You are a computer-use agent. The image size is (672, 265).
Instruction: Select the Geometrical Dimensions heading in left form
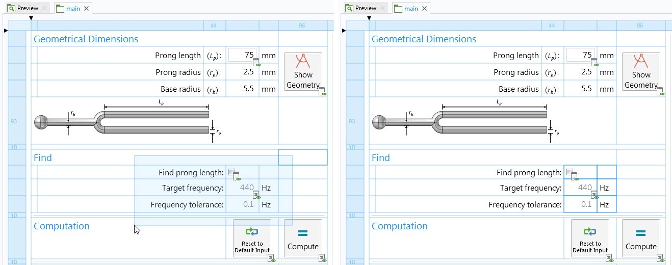pyautogui.click(x=86, y=39)
